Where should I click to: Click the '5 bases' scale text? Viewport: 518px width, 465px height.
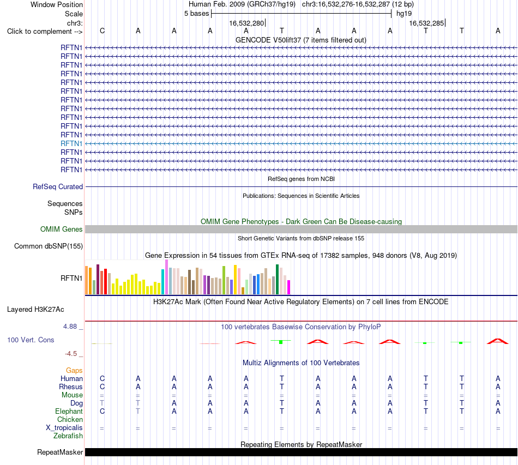point(196,14)
